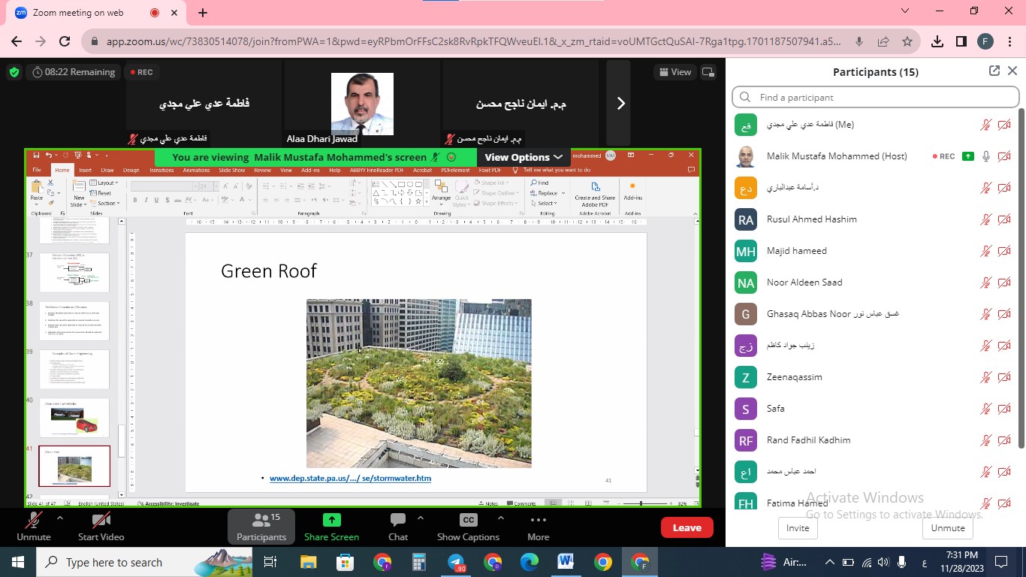Click Create and Share Adobe PDF
1026x577 pixels.
[594, 194]
